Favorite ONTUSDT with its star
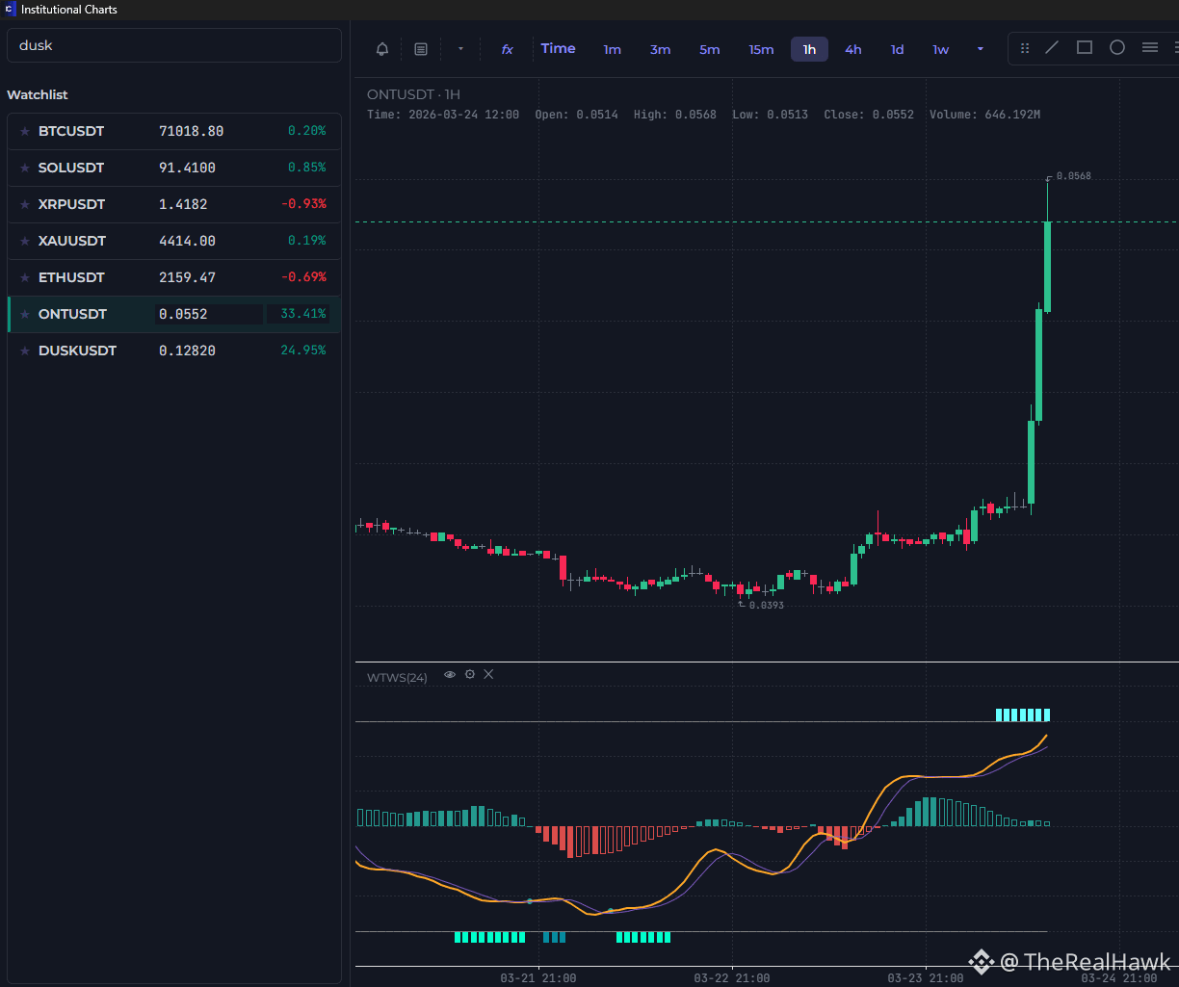Viewport: 1179px width, 987px height. (25, 314)
